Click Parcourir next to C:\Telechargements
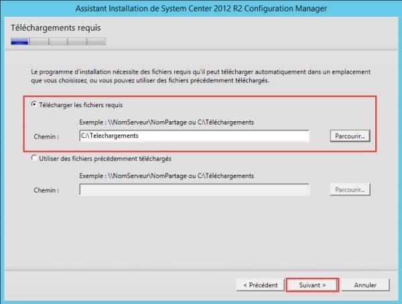Image resolution: width=402 pixels, height=304 pixels. [x=350, y=136]
